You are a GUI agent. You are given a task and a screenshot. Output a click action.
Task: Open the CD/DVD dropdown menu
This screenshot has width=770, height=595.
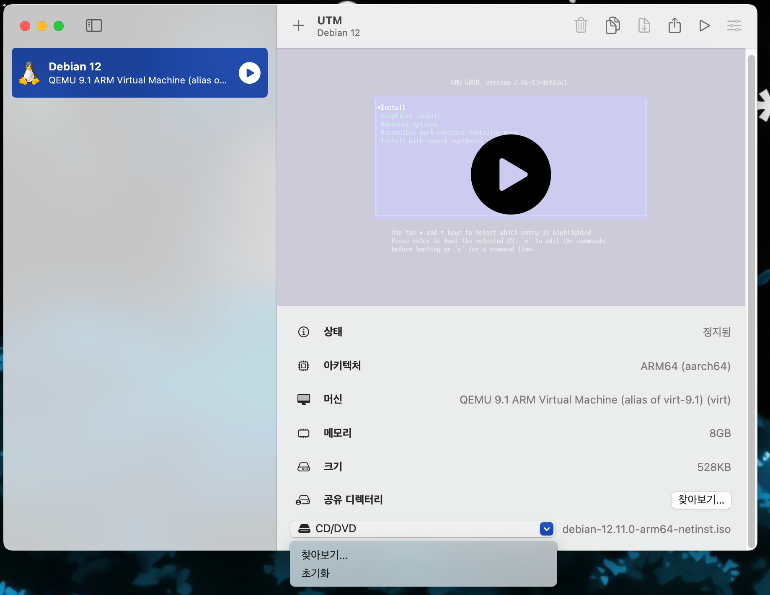click(x=422, y=529)
